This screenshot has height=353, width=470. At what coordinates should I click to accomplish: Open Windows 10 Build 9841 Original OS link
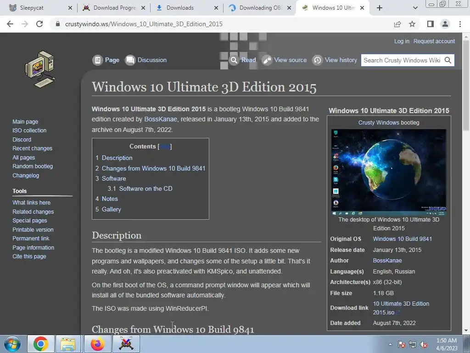point(402,239)
